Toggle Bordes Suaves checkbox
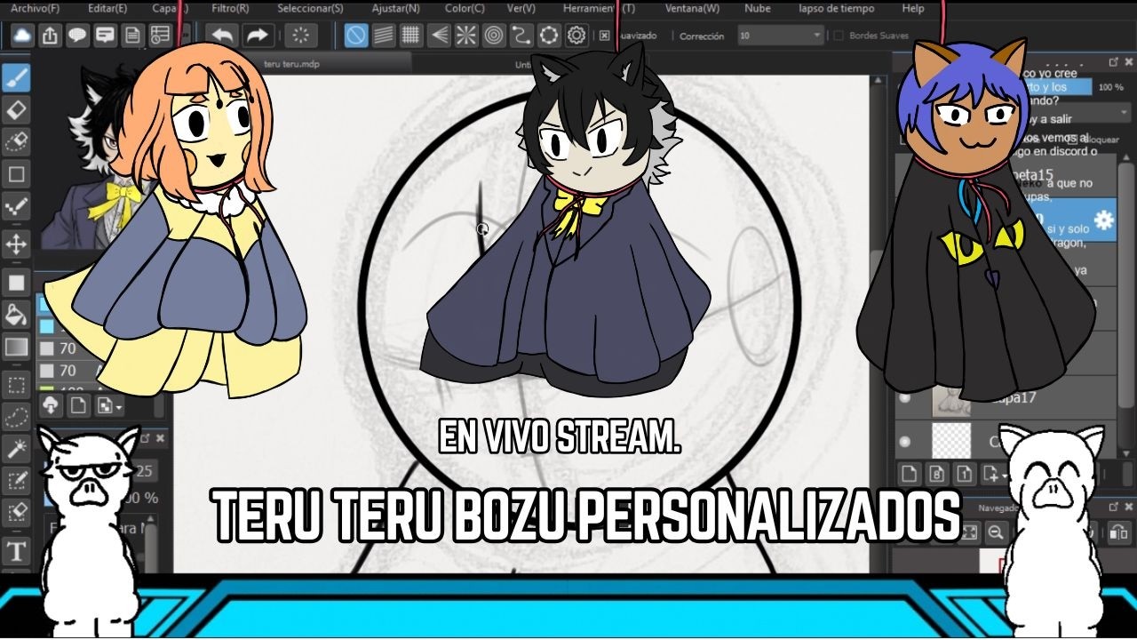Image resolution: width=1137 pixels, height=640 pixels. click(838, 36)
